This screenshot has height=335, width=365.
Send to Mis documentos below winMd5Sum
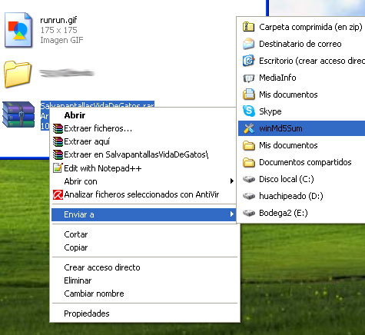[301, 145]
